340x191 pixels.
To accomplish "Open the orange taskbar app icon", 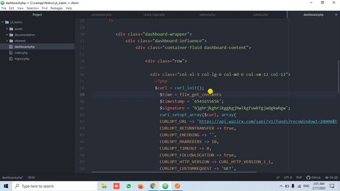I will (x=177, y=186).
